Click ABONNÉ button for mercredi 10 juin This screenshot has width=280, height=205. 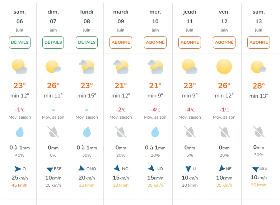coord(155,42)
